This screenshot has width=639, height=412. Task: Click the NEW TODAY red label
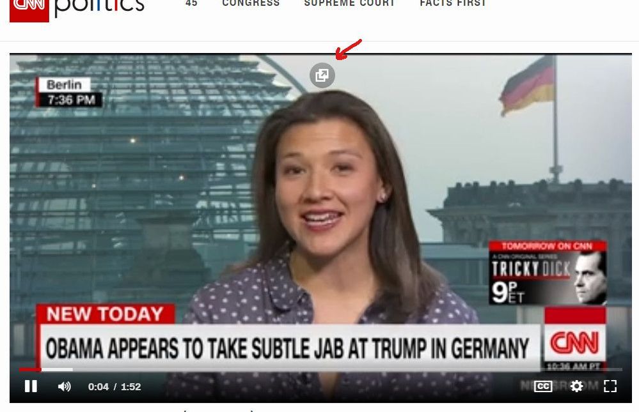tap(105, 314)
